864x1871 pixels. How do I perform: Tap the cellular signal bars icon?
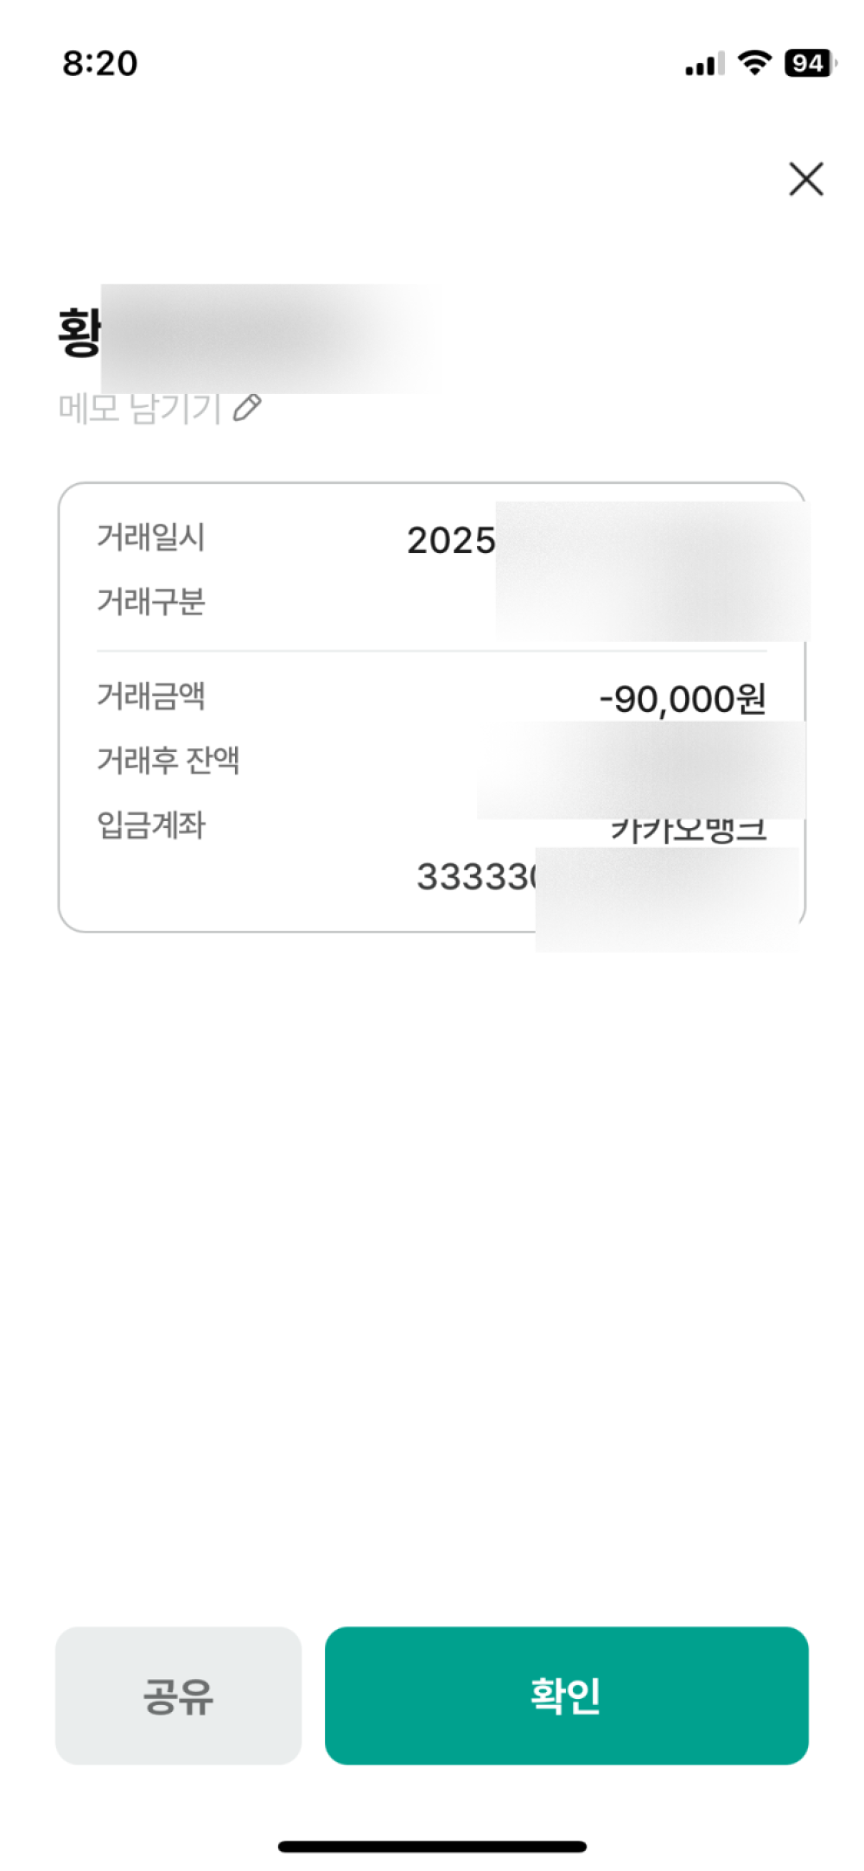704,64
